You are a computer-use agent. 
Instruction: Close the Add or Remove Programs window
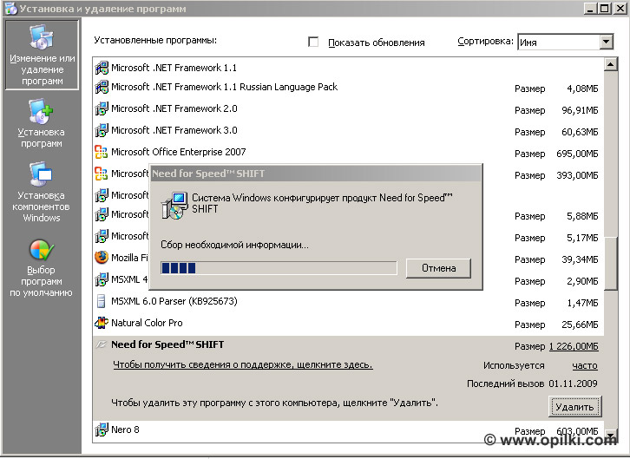tap(620, 9)
